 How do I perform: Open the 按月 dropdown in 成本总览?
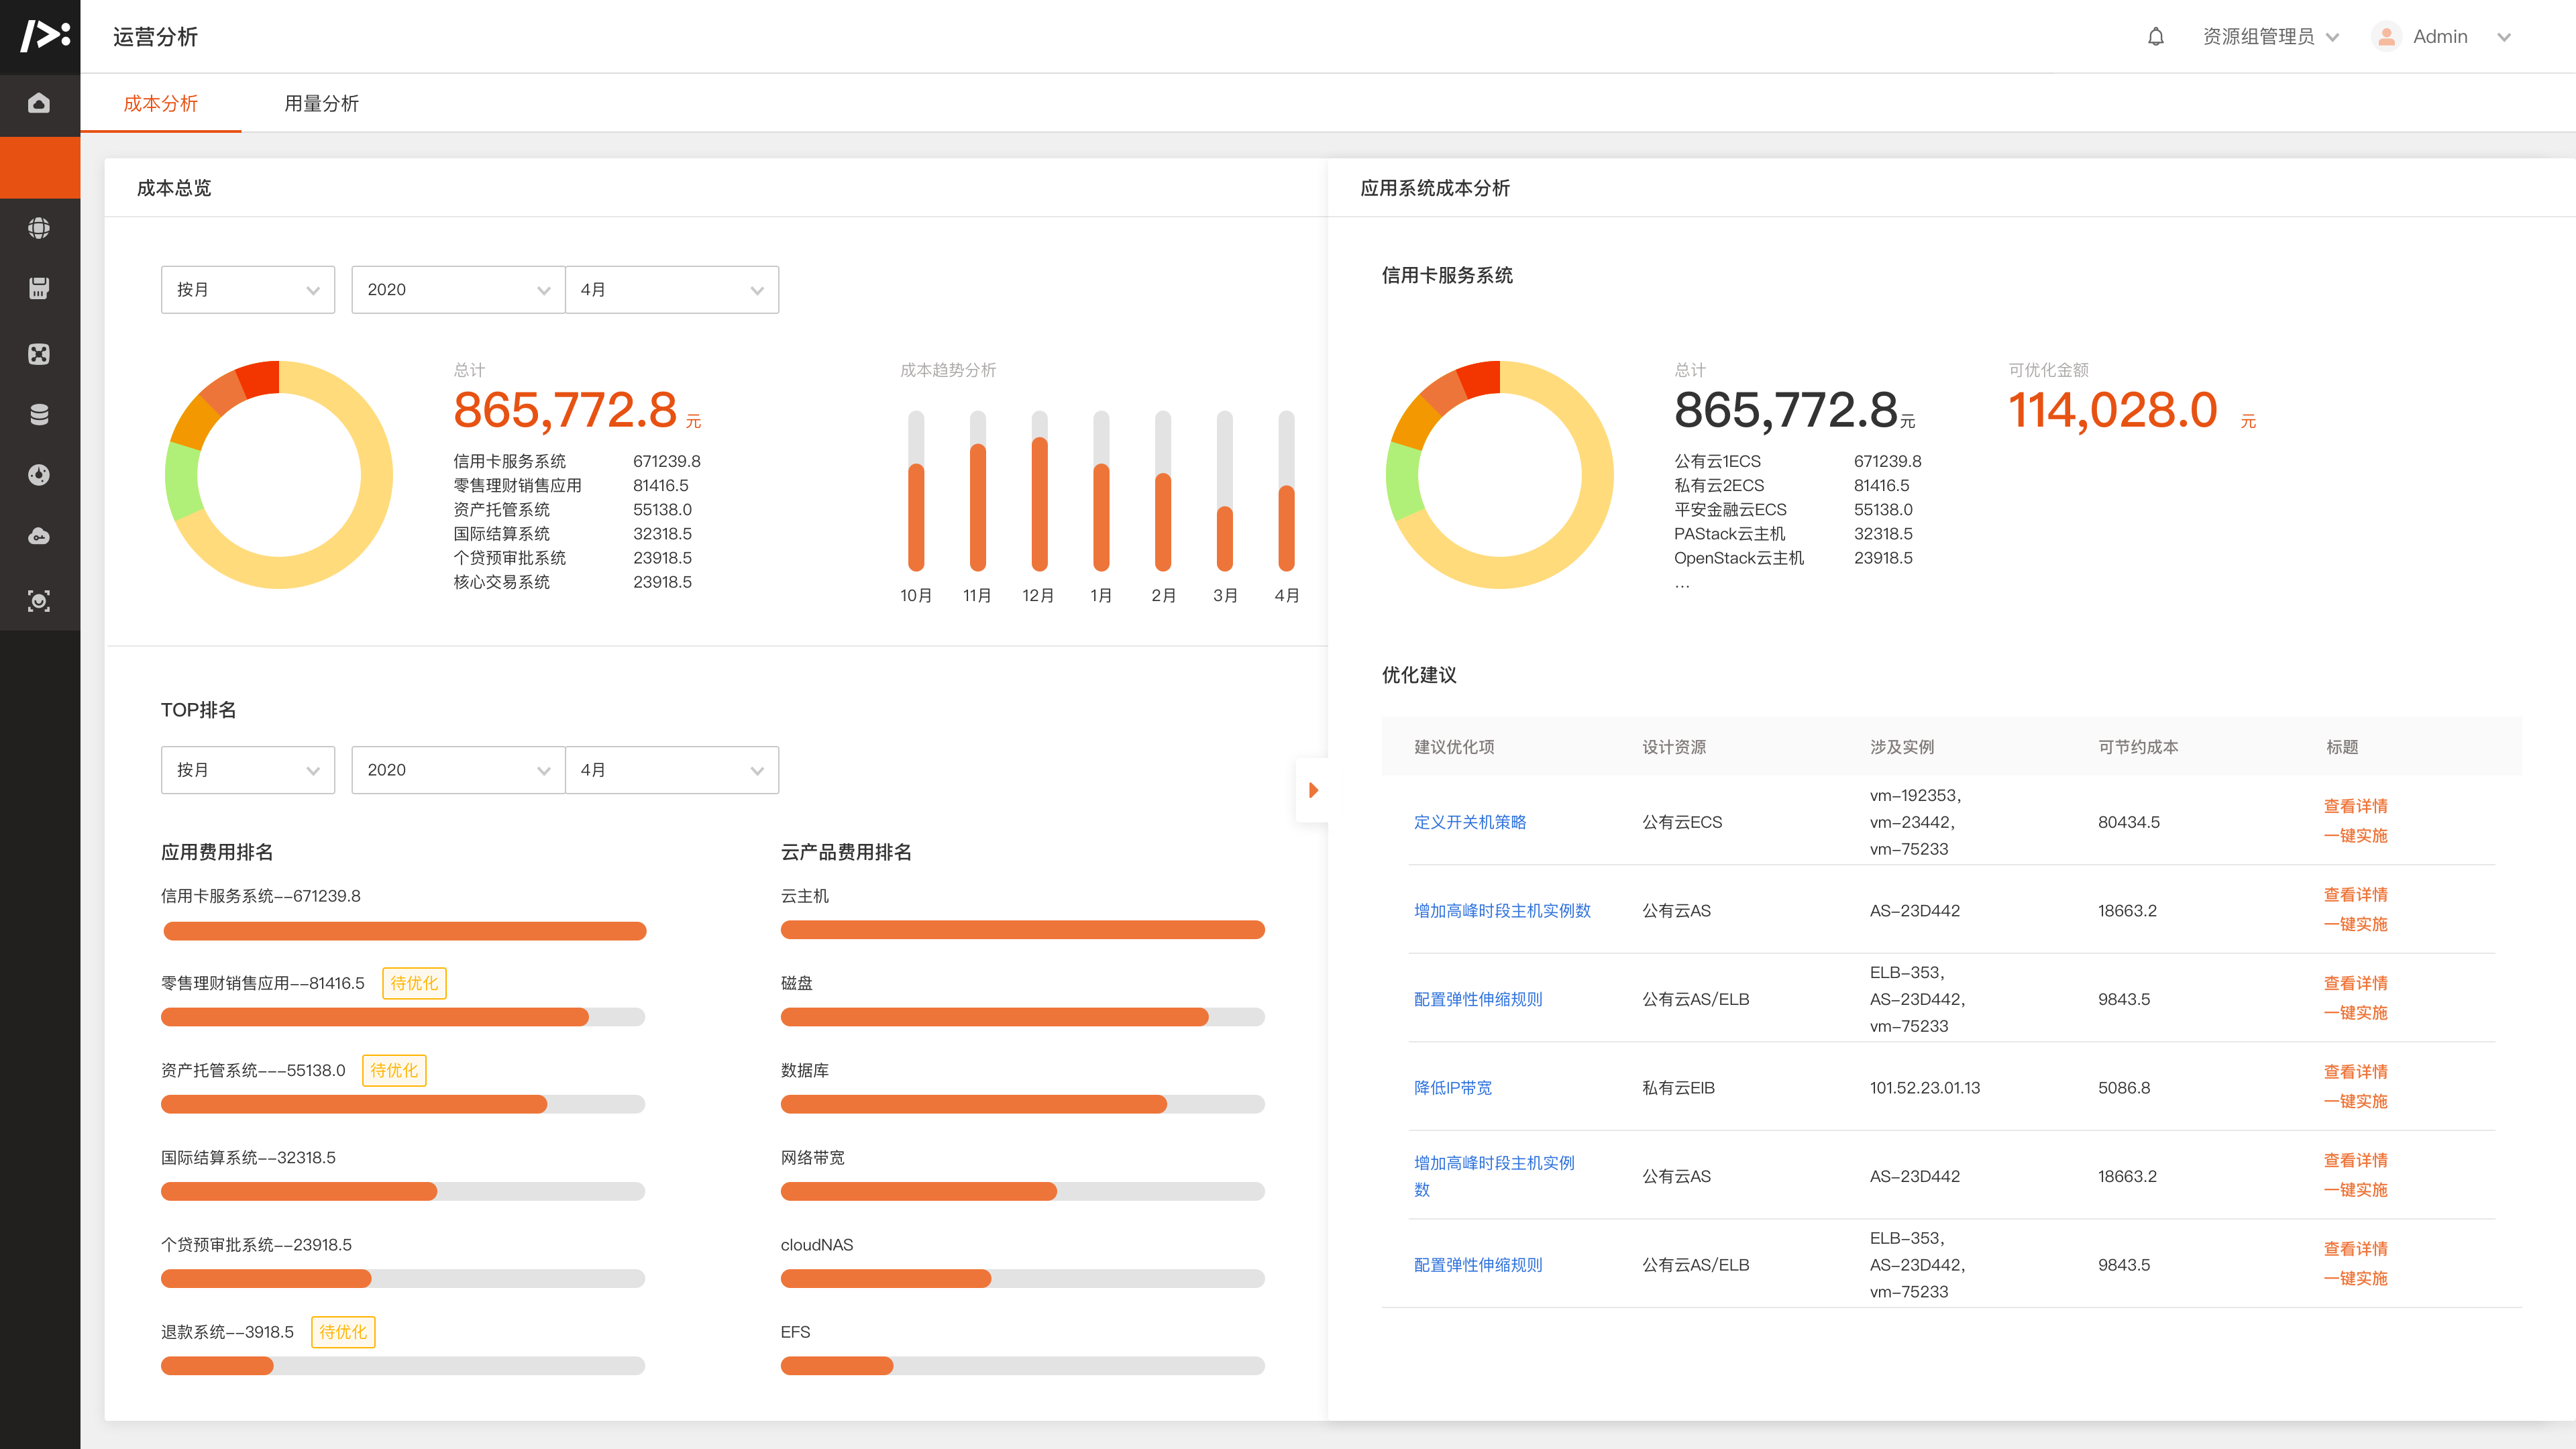pyautogui.click(x=247, y=290)
